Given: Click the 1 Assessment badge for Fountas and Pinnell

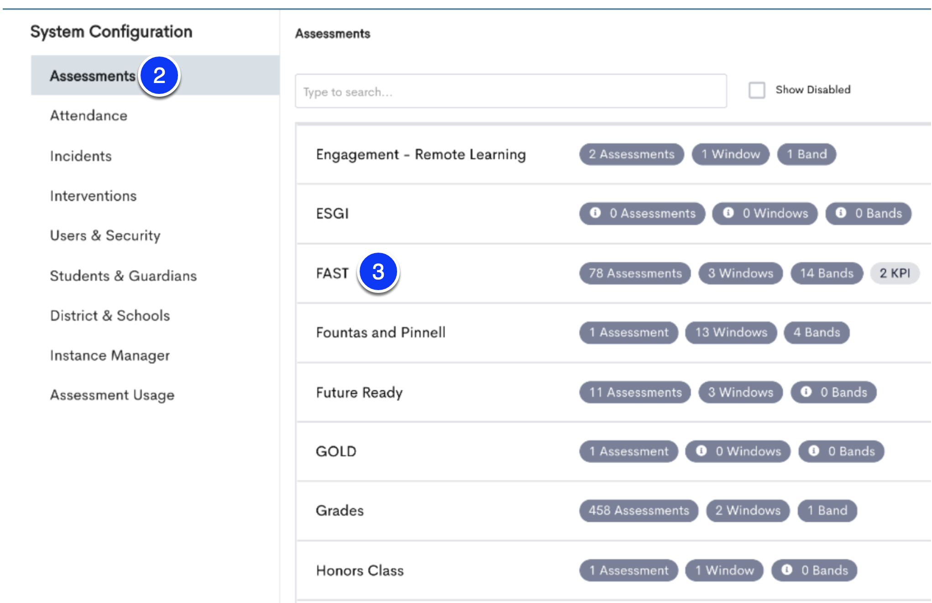Looking at the screenshot, I should pos(628,333).
